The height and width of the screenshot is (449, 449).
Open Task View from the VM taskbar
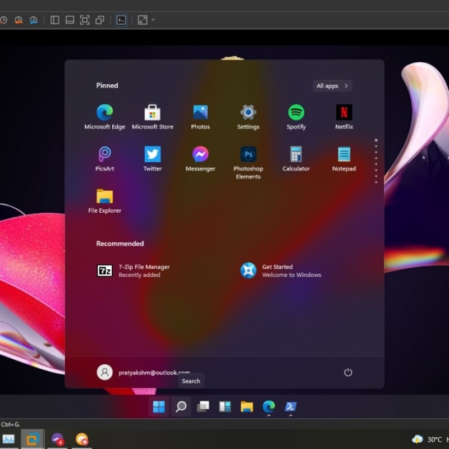point(203,406)
